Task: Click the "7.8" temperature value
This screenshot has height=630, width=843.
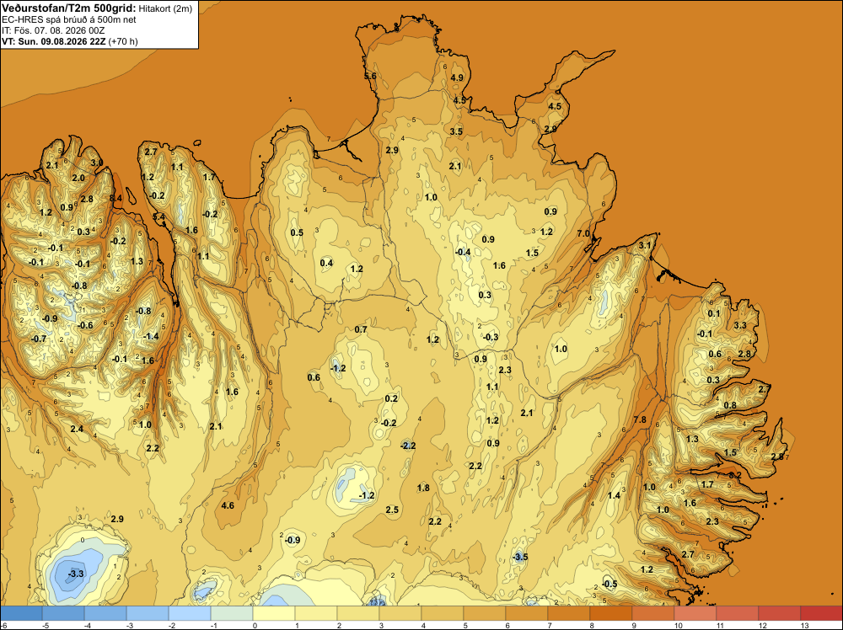Action: pyautogui.click(x=640, y=420)
